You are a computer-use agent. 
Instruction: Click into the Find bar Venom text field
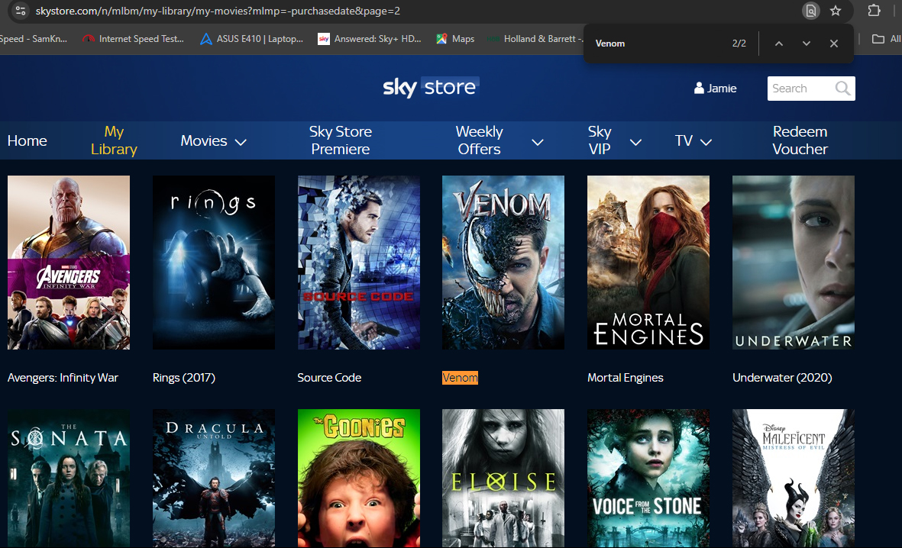coord(656,44)
